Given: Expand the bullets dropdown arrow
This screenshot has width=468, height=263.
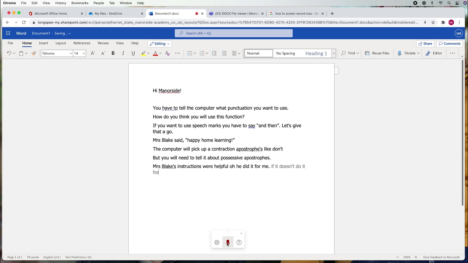Looking at the screenshot, I should [x=195, y=53].
